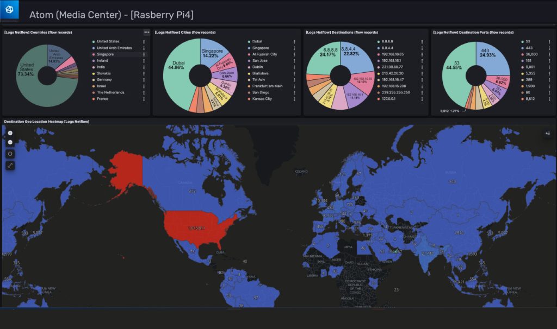The image size is (557, 329).
Task: Click the fit to data bounds map button
Action: 10,154
